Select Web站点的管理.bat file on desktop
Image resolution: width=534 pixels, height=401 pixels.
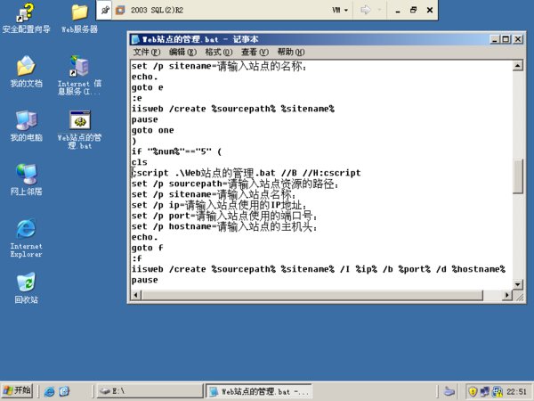click(78, 120)
